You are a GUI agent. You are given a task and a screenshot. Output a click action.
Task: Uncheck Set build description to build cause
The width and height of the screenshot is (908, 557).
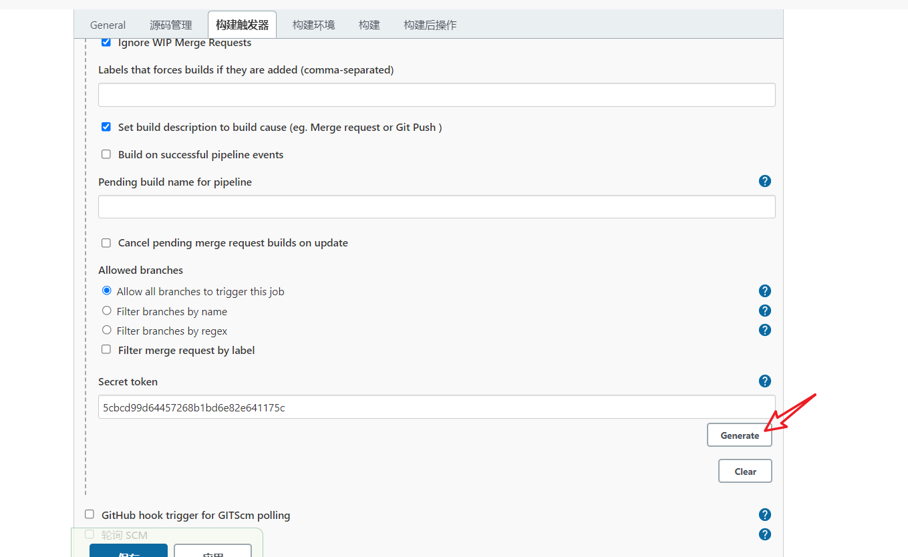pyautogui.click(x=106, y=127)
